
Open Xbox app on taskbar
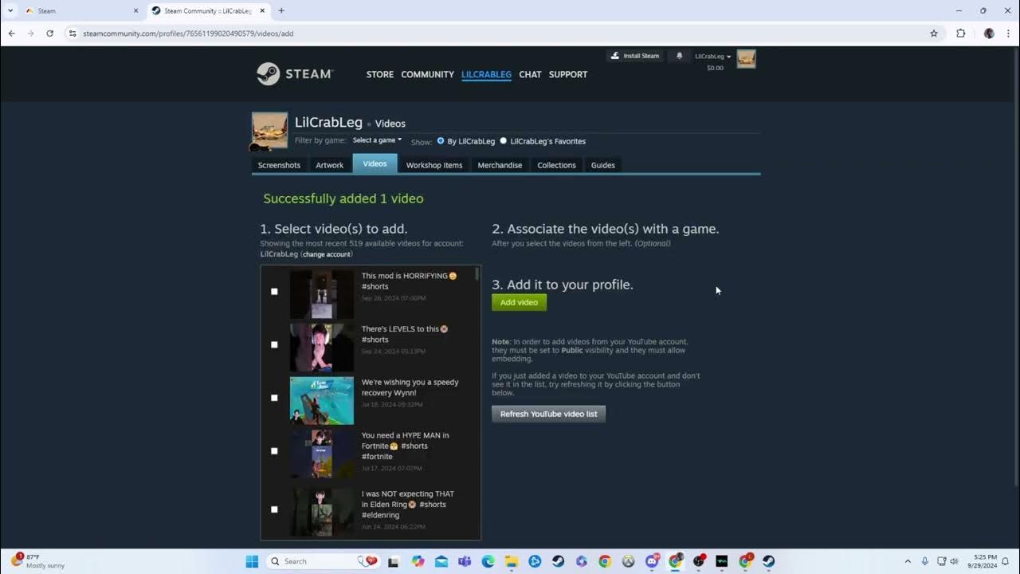coord(628,561)
